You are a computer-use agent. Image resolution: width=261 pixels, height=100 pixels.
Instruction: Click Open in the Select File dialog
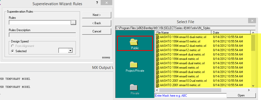click(241, 95)
